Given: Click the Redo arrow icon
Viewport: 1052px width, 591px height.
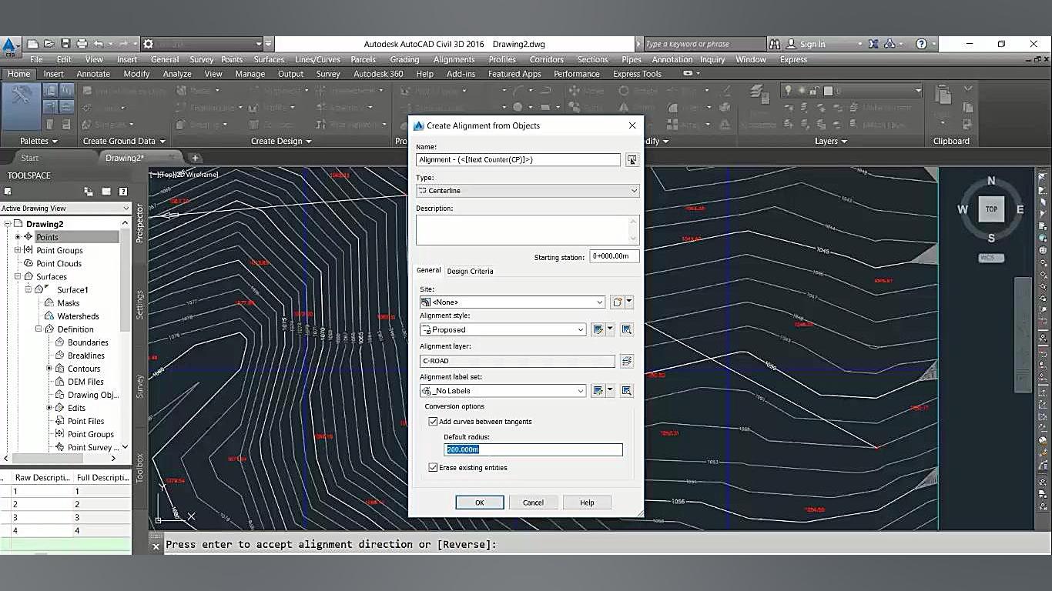Looking at the screenshot, I should pos(124,44).
